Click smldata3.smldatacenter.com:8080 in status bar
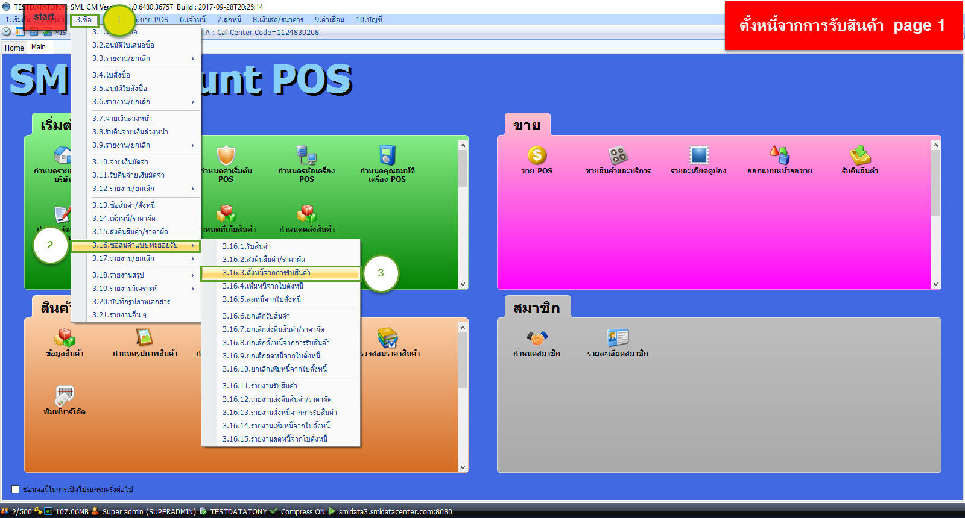Screen dimensions: 965x518 click(x=396, y=512)
